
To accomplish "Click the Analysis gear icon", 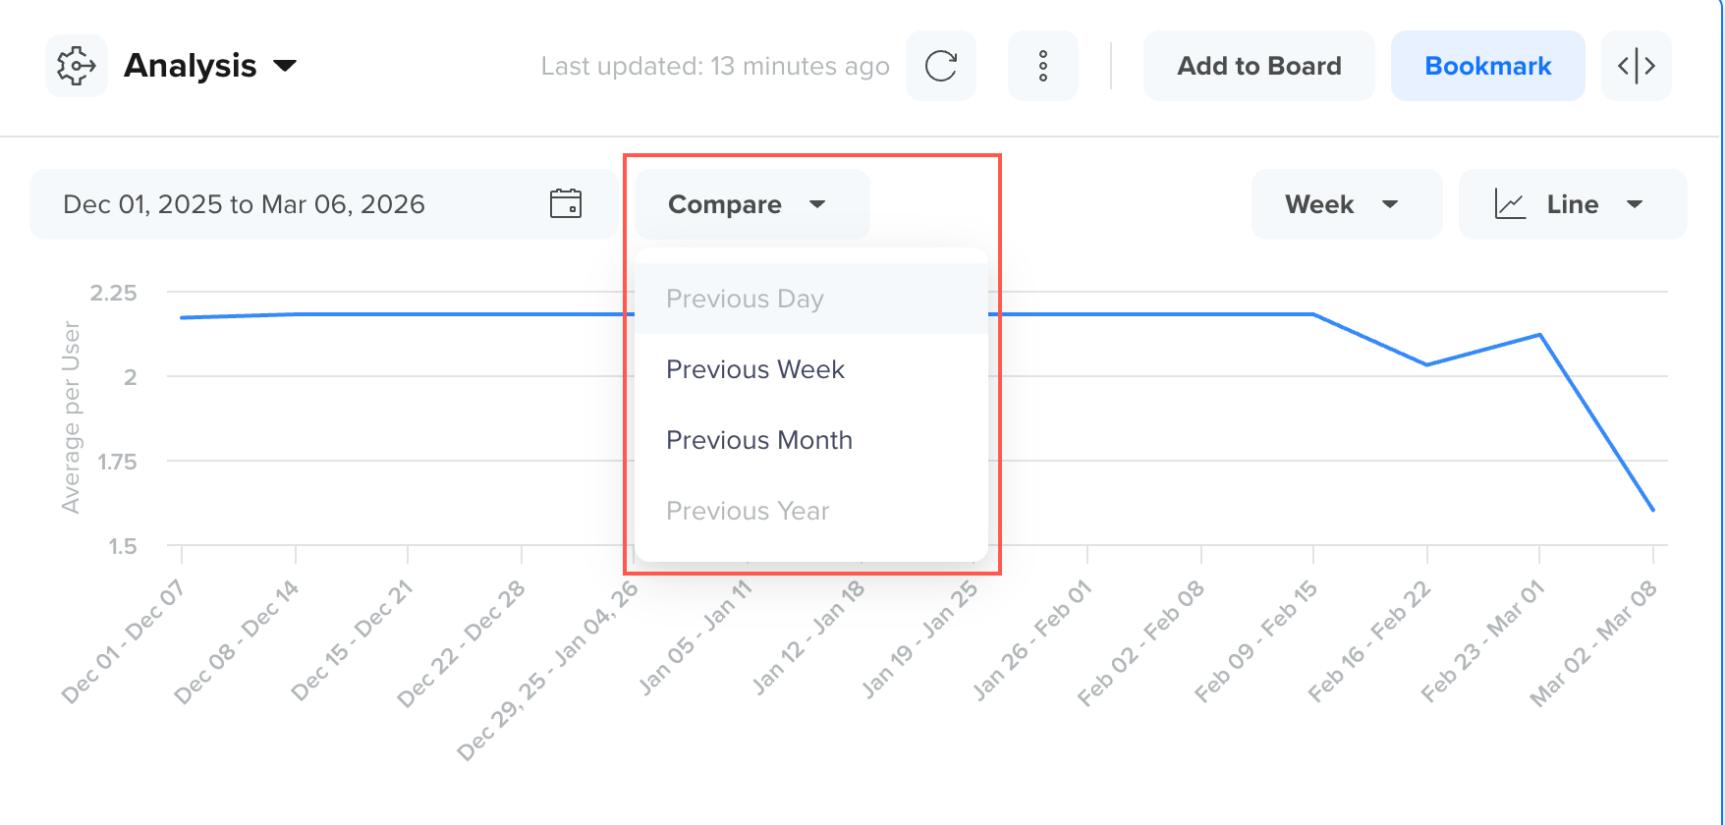I will (76, 66).
